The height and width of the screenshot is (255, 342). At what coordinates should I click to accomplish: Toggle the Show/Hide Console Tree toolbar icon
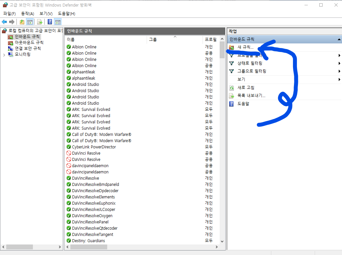point(30,22)
